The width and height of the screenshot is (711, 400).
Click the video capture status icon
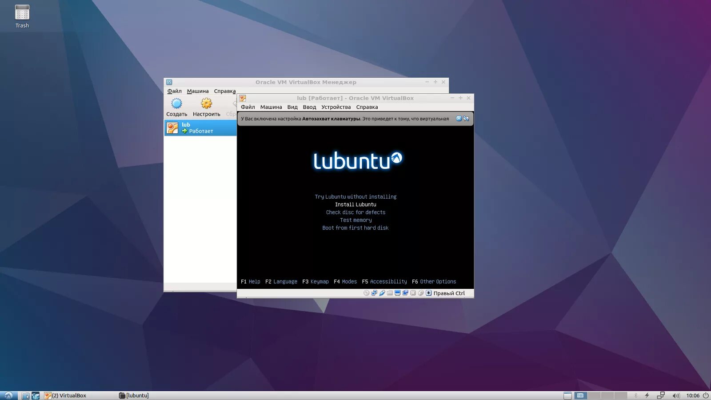(x=405, y=293)
